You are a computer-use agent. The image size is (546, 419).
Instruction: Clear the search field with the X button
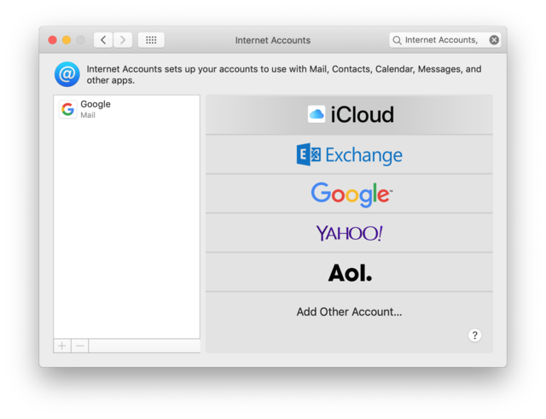494,40
